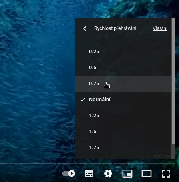Image resolution: width=179 pixels, height=182 pixels.
Task: Click the speed menu scrollbar
Action: (x=173, y=81)
